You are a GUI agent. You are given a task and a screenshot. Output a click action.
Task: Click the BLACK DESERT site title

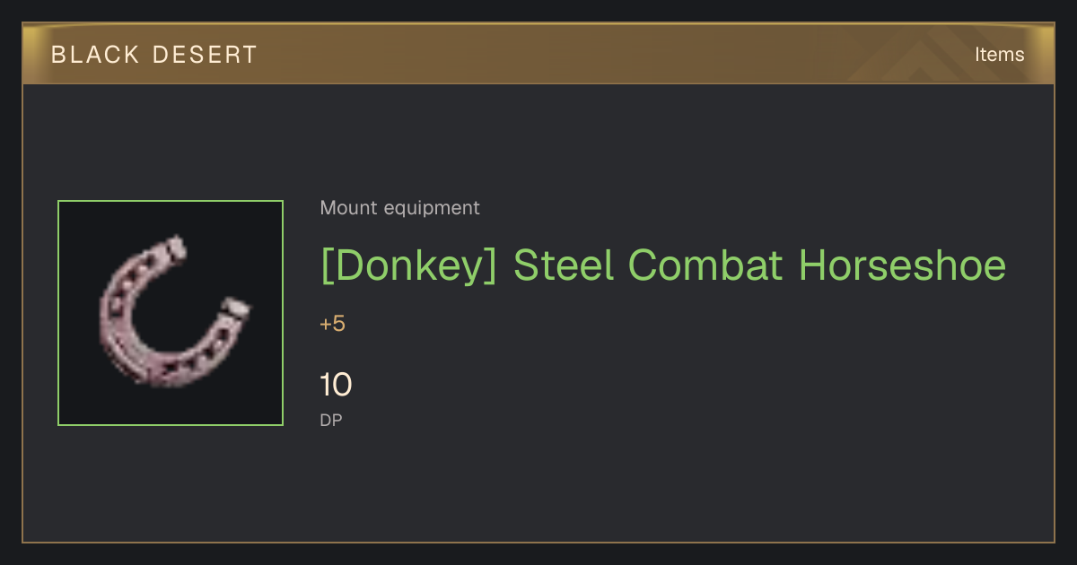tap(154, 55)
